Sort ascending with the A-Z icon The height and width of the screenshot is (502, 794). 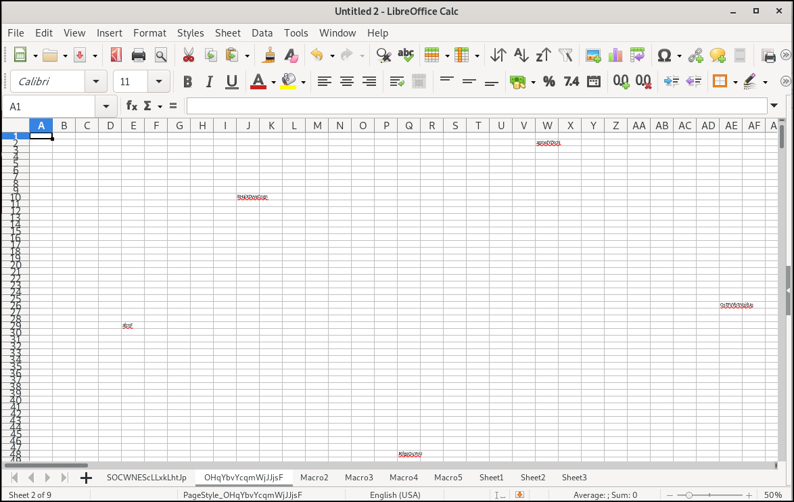coord(521,55)
